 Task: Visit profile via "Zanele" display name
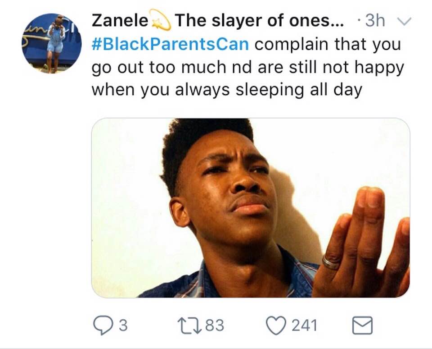pyautogui.click(x=120, y=20)
